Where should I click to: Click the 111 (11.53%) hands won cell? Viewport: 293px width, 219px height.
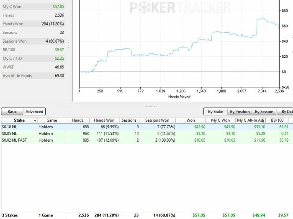[108, 134]
